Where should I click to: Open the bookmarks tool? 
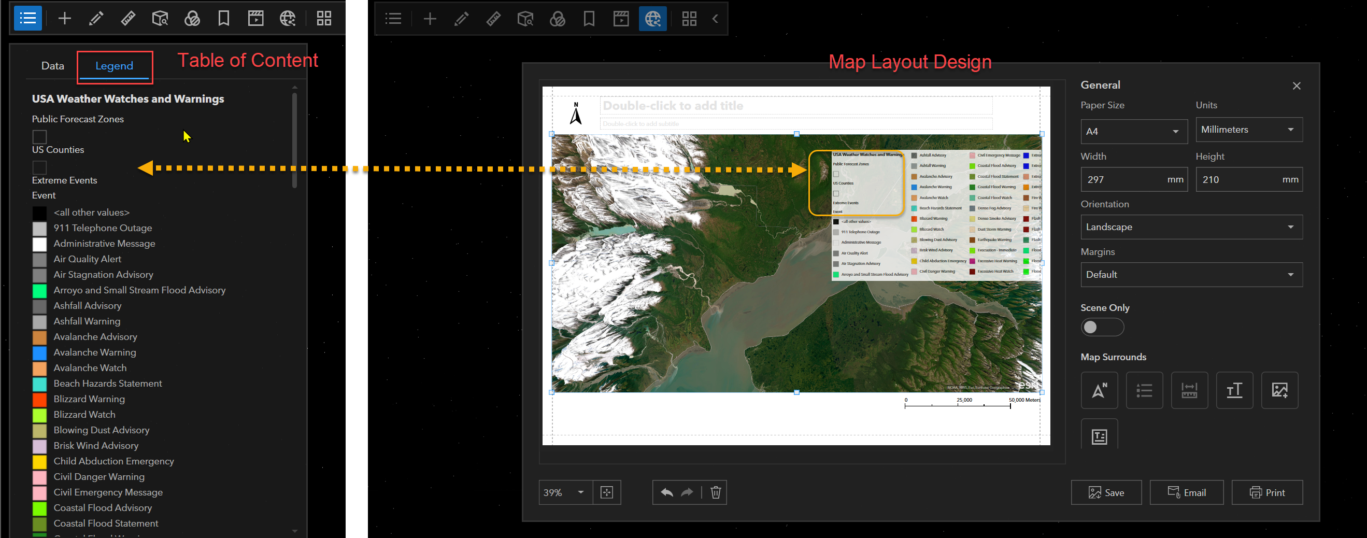(x=223, y=18)
